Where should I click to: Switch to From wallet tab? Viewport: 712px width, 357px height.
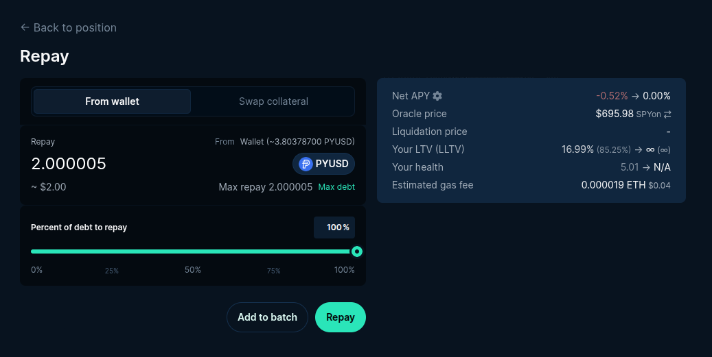[112, 101]
